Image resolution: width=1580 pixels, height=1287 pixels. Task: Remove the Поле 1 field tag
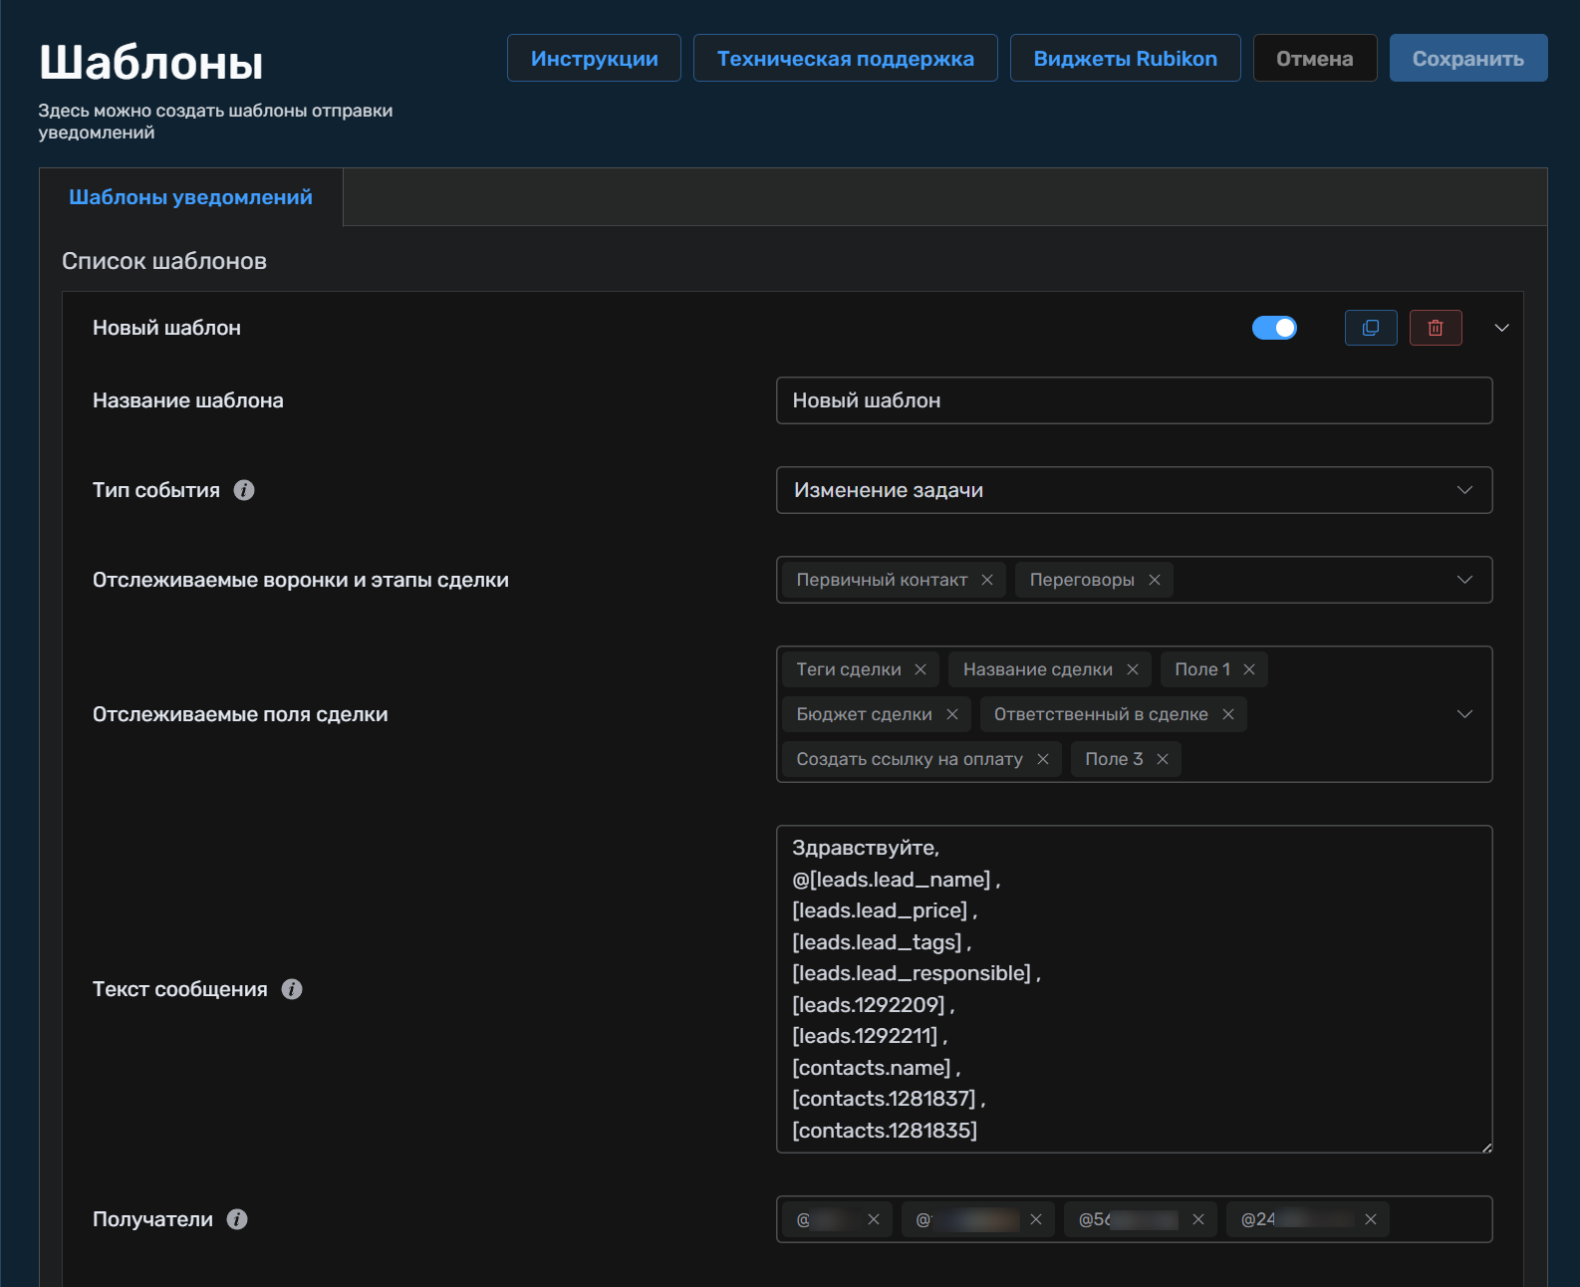pyautogui.click(x=1249, y=669)
